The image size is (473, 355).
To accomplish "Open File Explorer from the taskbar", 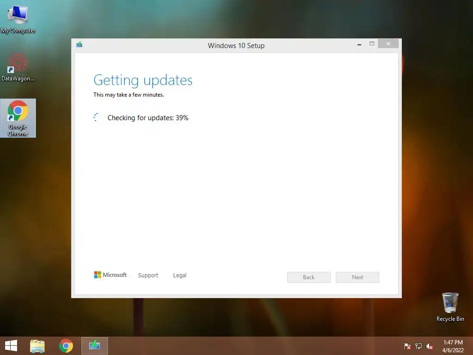I will pyautogui.click(x=37, y=346).
